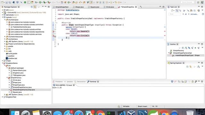The image size is (205, 115).
Task: Expand the shape project in Package Explorer
Action: pos(3,61)
